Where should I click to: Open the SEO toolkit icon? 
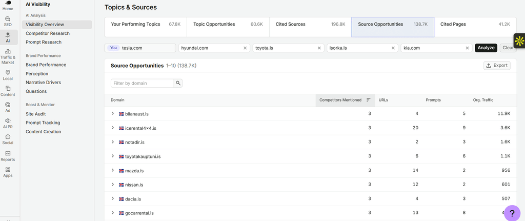click(8, 22)
